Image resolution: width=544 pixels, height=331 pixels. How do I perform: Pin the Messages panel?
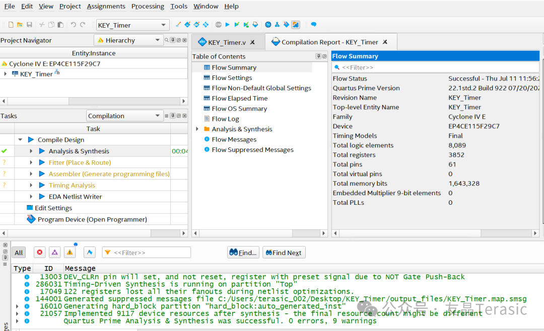[x=5, y=258]
